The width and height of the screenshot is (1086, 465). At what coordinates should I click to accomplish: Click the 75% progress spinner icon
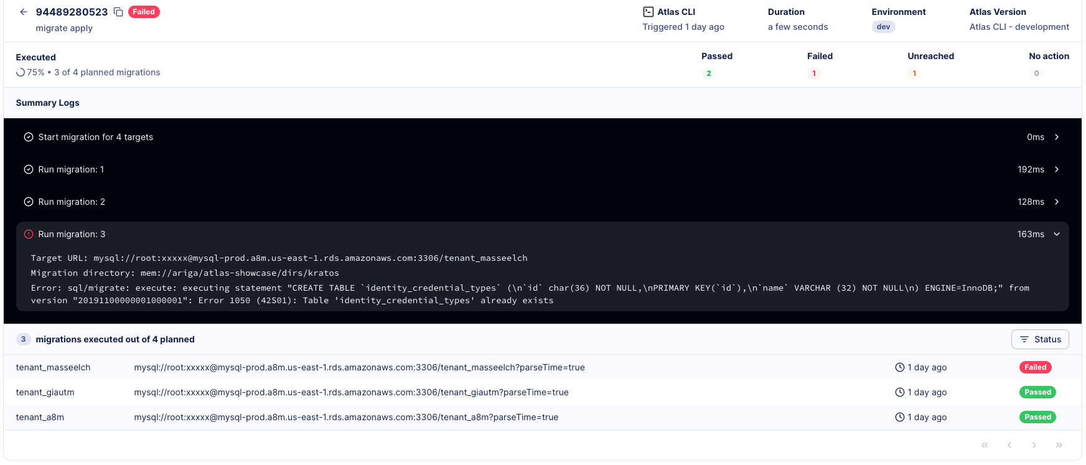click(x=21, y=72)
